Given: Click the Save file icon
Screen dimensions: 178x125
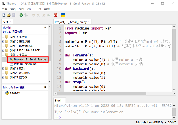Looking at the screenshot, I should (13, 15).
